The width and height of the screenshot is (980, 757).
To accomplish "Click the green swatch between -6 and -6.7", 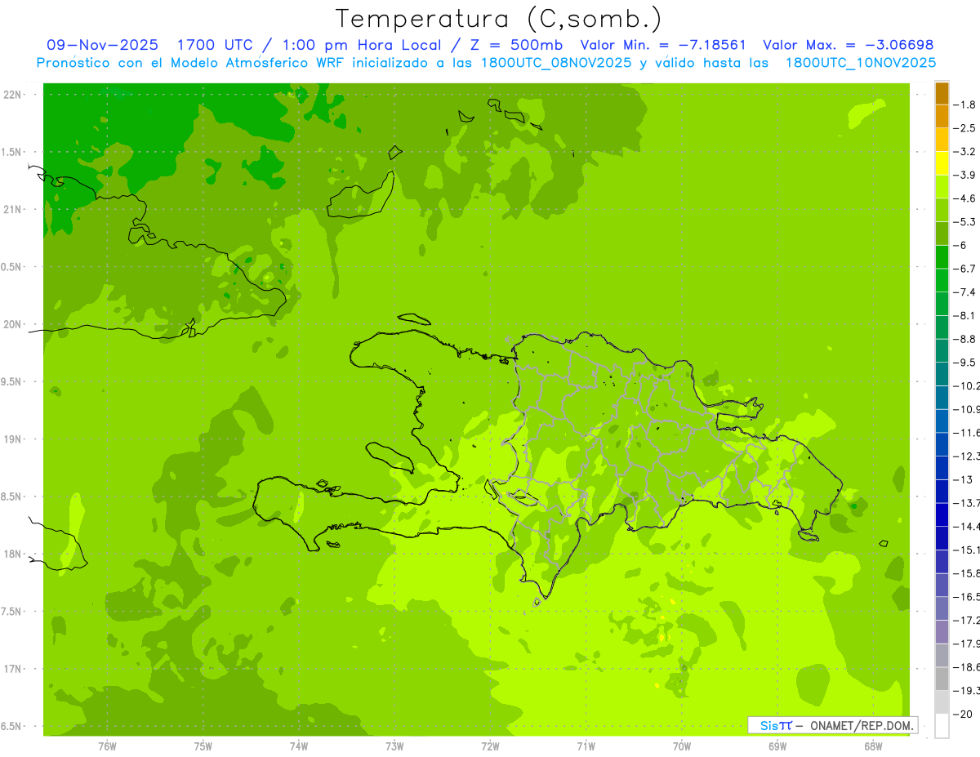I will [x=942, y=257].
